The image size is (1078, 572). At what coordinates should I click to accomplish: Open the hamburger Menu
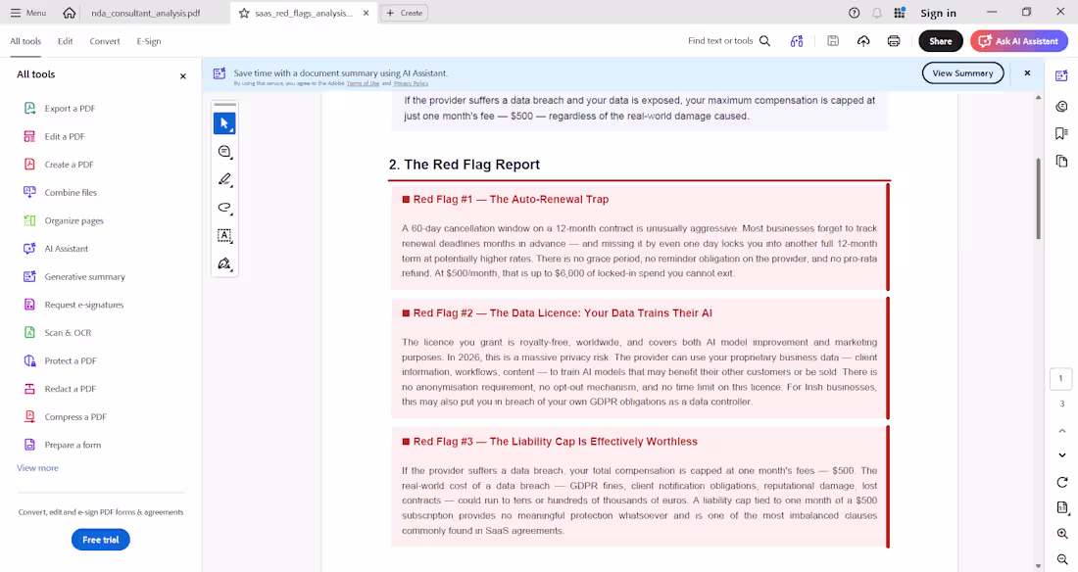(x=28, y=13)
